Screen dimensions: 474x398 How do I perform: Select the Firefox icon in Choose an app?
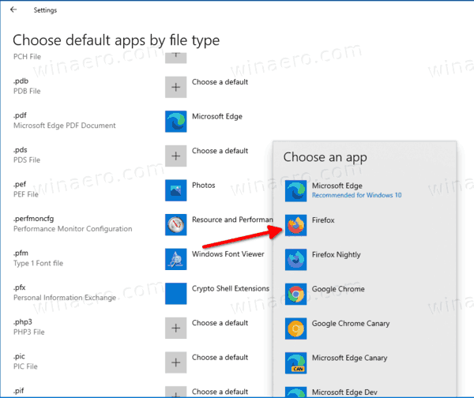coord(295,225)
